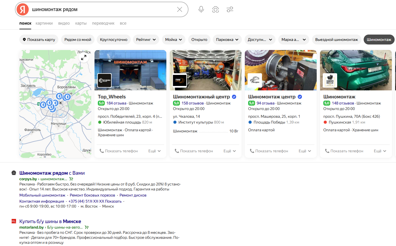This screenshot has height=246, width=396.
Task: Open the Мобильный шиномонтаж sitelink
Action: (x=42, y=195)
